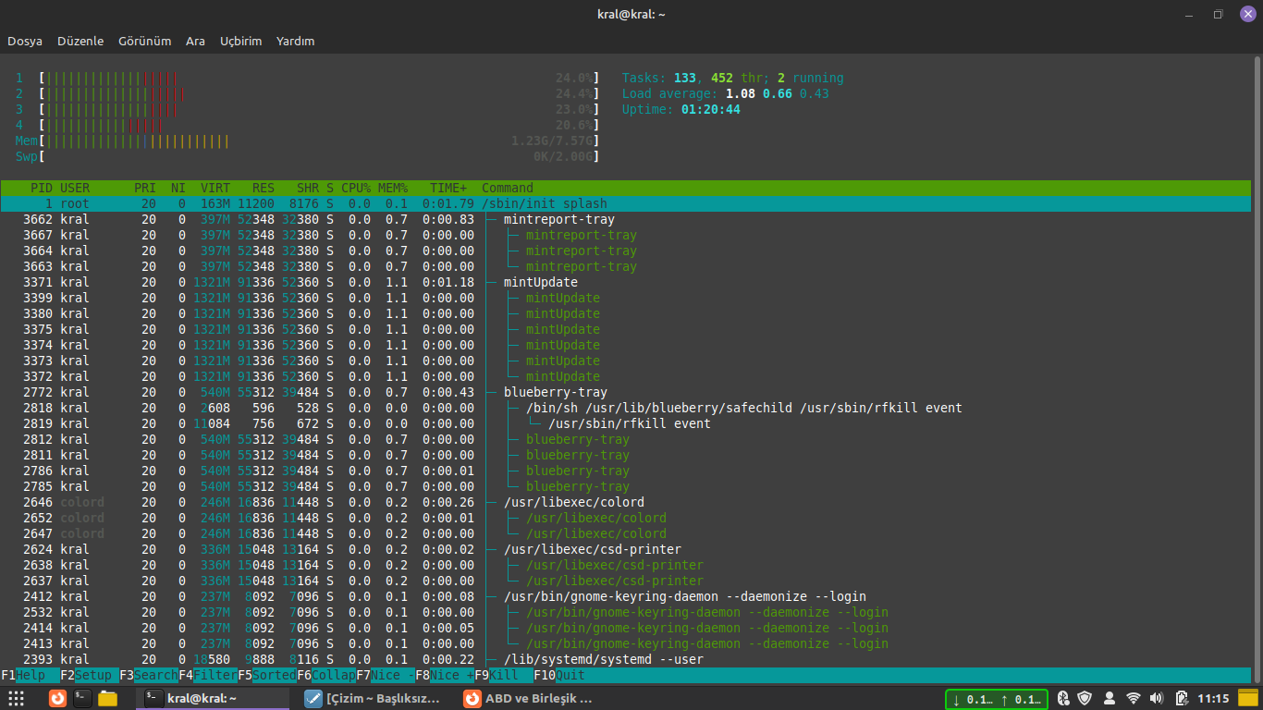1263x710 pixels.
Task: Launch Brave browser from panel launcher
Action: pos(58,699)
